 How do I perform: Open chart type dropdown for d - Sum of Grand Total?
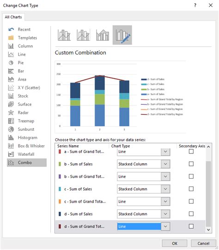tap(165, 226)
